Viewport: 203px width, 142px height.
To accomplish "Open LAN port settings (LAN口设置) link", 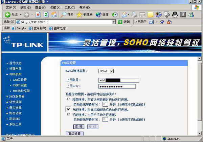I will tap(20, 80).
